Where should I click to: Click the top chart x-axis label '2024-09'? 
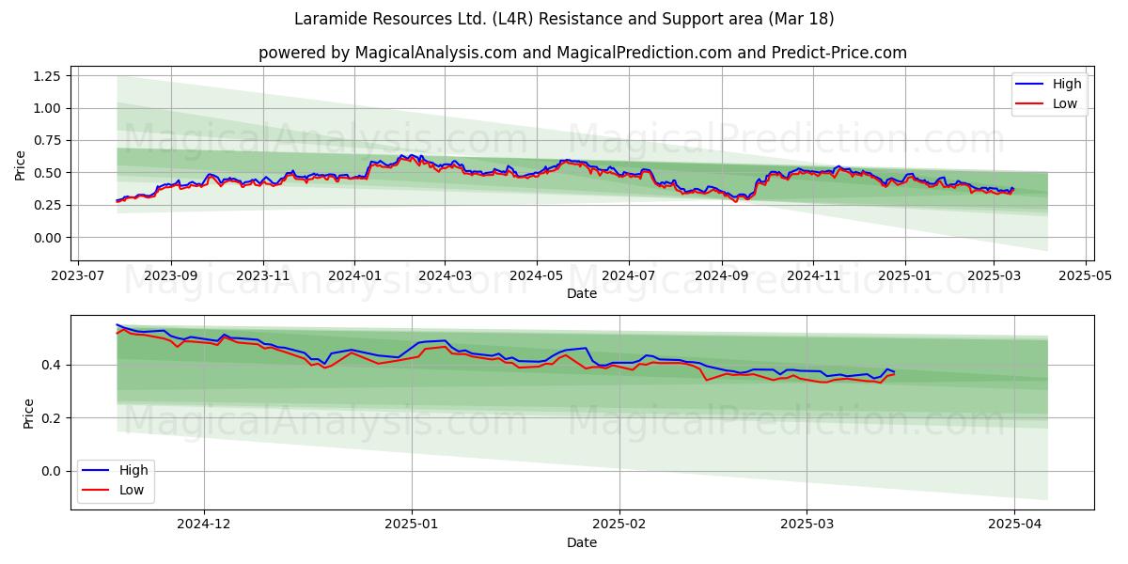click(x=722, y=277)
